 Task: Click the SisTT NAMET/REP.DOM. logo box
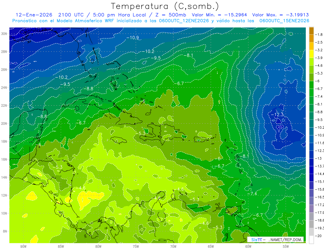coord(275,239)
